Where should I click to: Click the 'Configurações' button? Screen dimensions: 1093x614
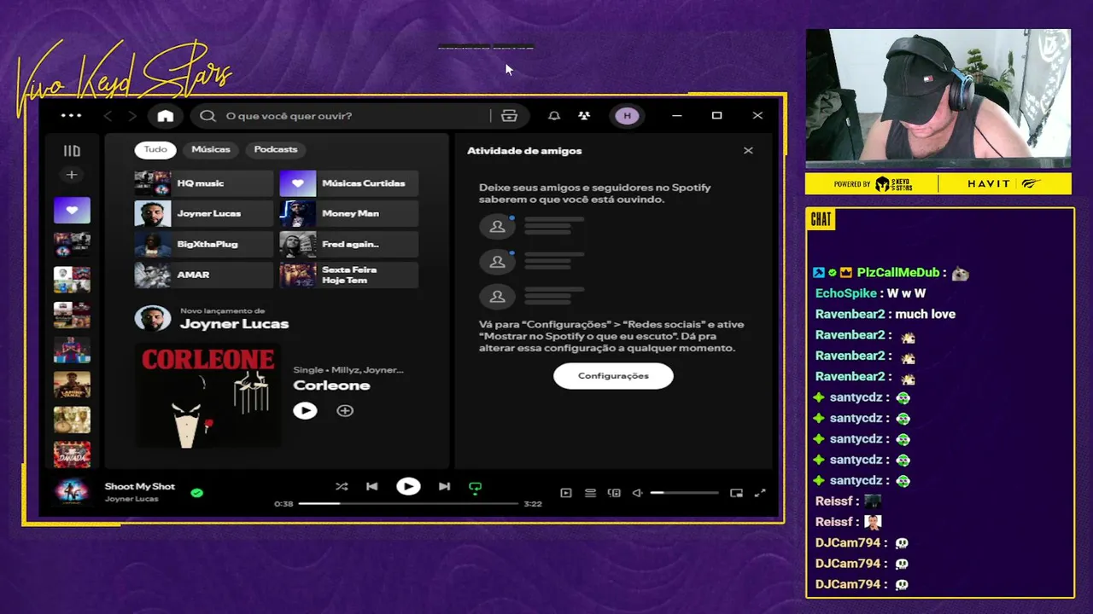click(x=613, y=376)
